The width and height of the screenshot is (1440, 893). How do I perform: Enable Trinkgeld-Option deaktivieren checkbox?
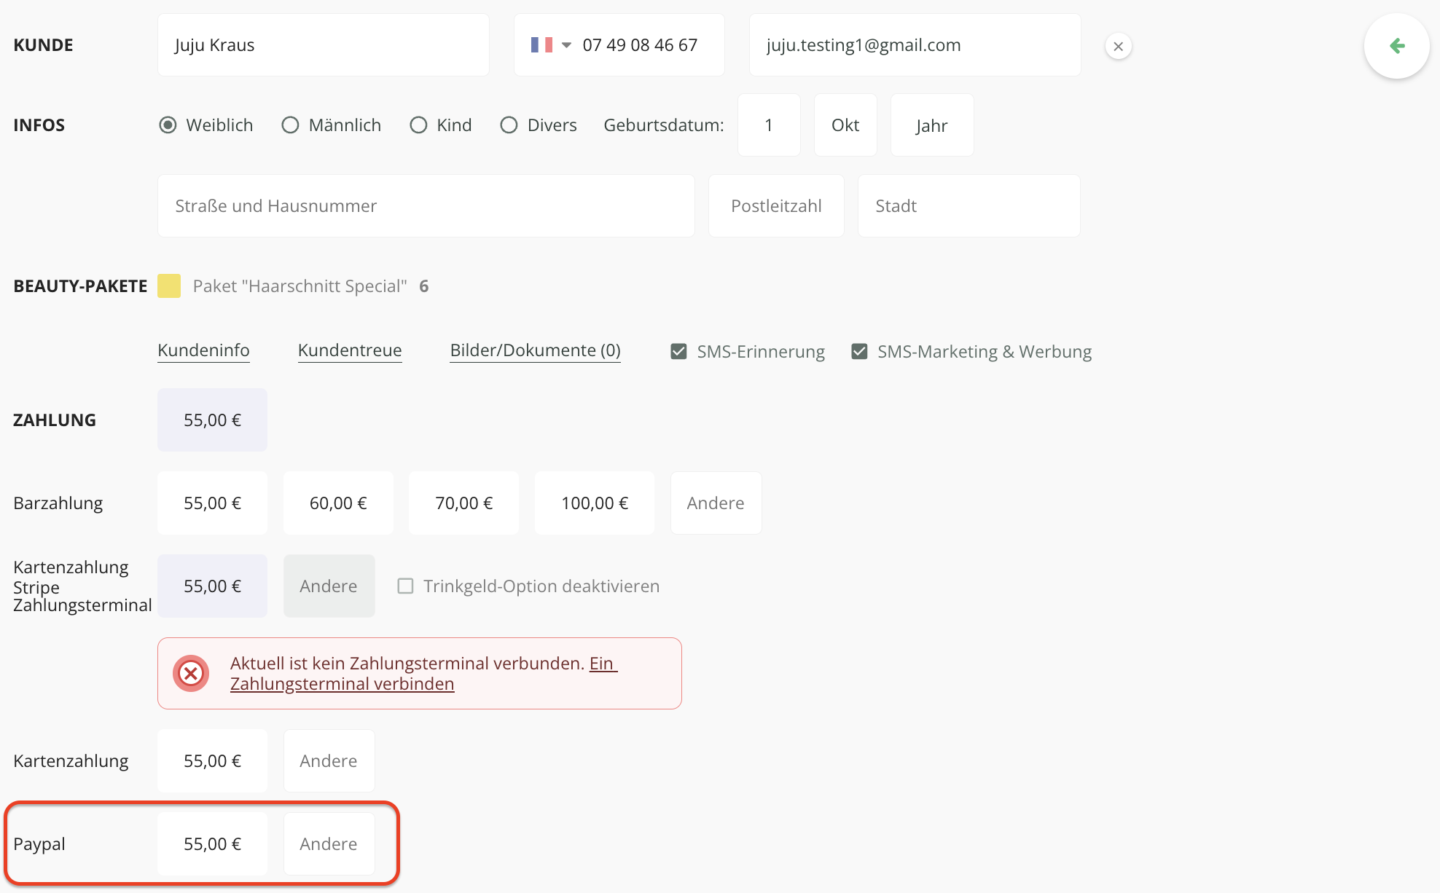pos(405,586)
